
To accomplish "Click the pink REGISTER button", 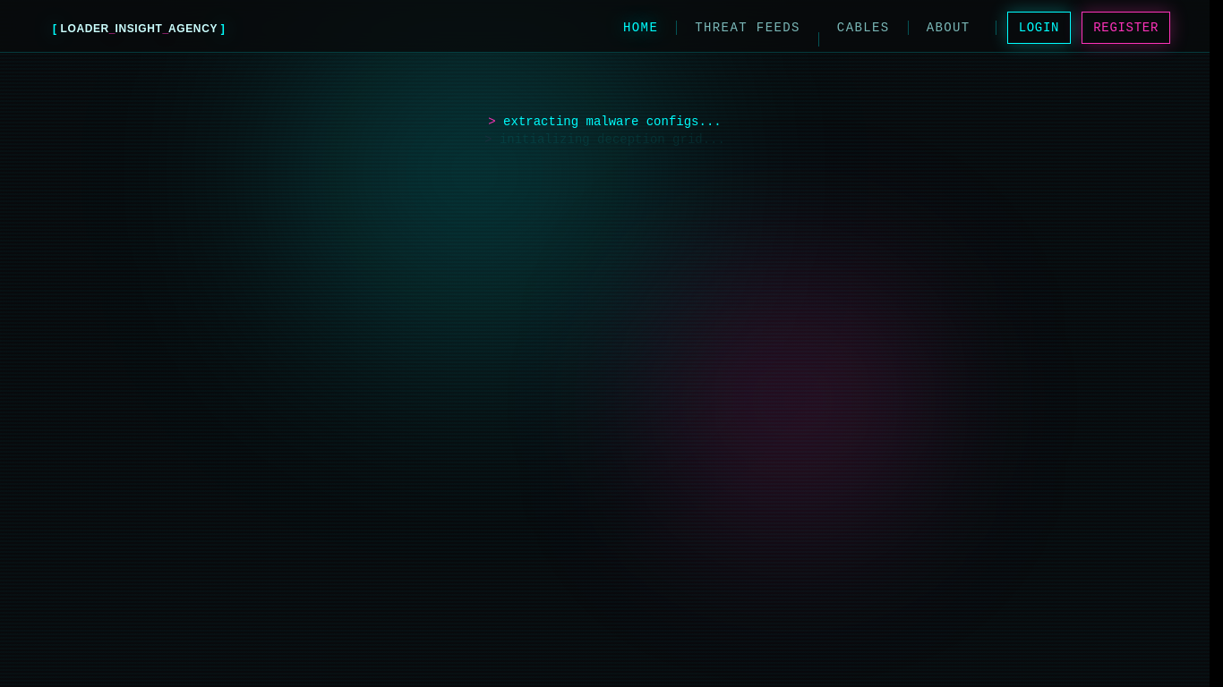I will pos(1125,28).
